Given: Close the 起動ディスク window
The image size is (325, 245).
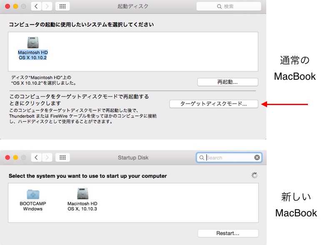Looking at the screenshot, I should tap(7, 6).
